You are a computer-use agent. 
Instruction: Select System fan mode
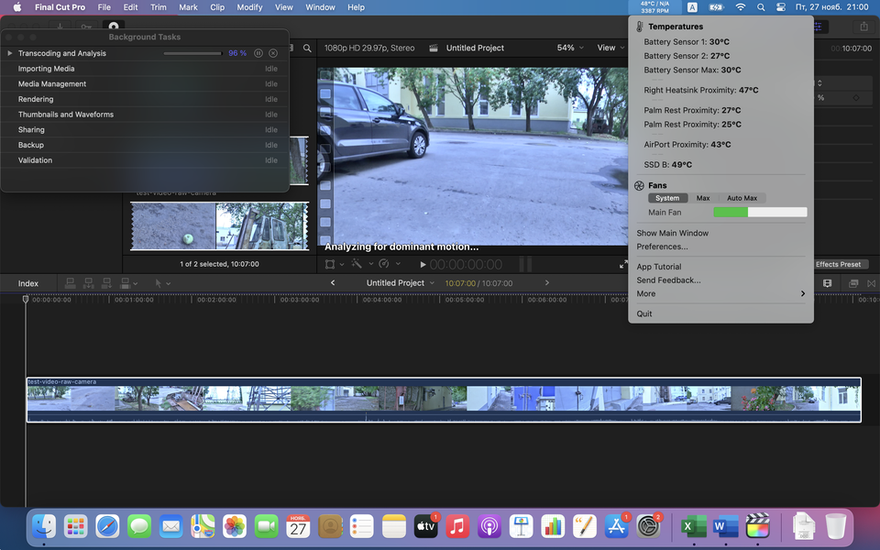pos(667,198)
